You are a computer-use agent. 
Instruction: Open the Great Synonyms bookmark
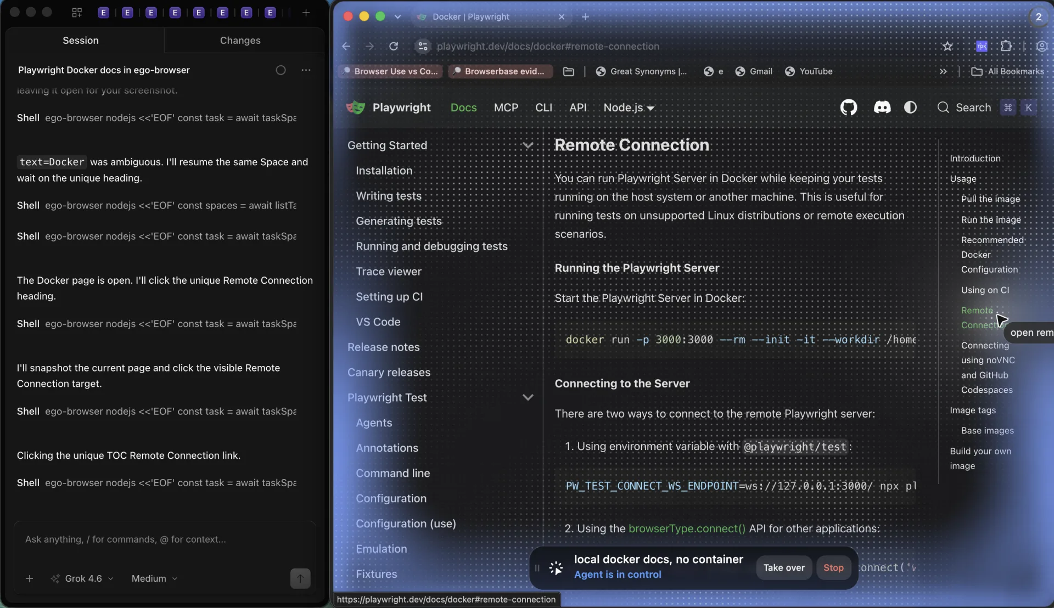(641, 71)
